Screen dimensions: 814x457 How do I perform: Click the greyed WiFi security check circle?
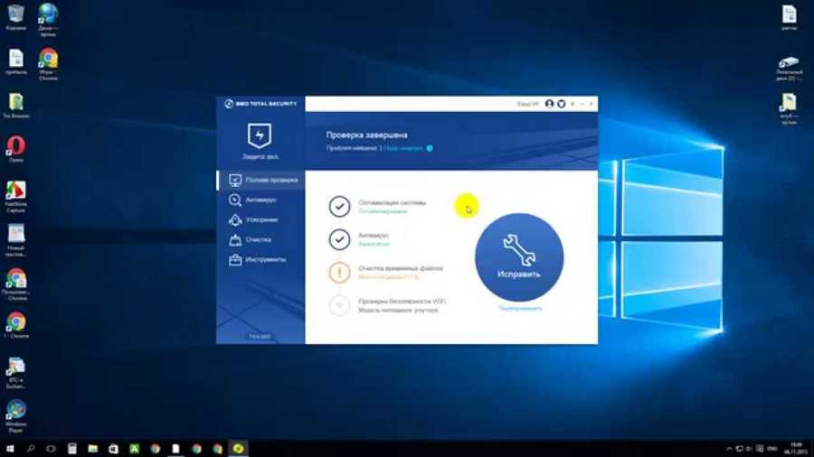(x=339, y=305)
